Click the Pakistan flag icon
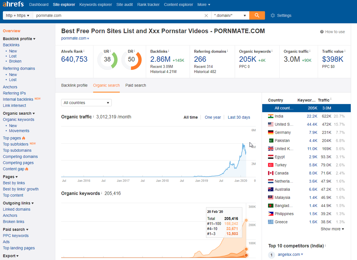 271,141
